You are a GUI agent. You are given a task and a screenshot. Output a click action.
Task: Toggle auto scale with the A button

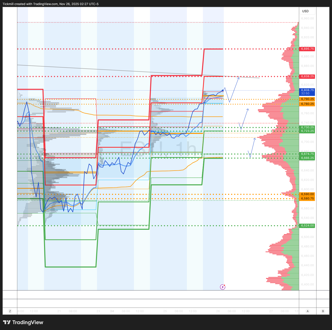tap(308, 311)
